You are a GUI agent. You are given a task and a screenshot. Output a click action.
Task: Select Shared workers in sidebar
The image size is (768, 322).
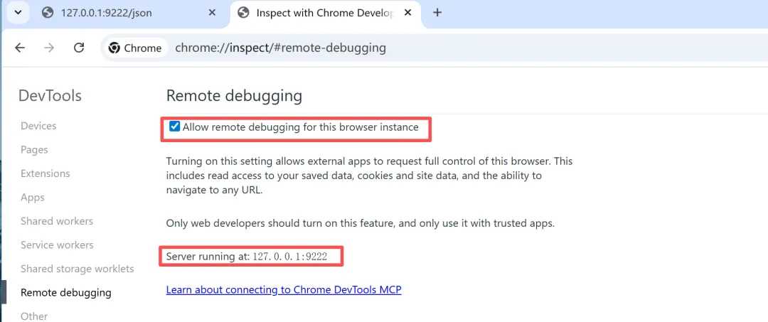pos(57,221)
